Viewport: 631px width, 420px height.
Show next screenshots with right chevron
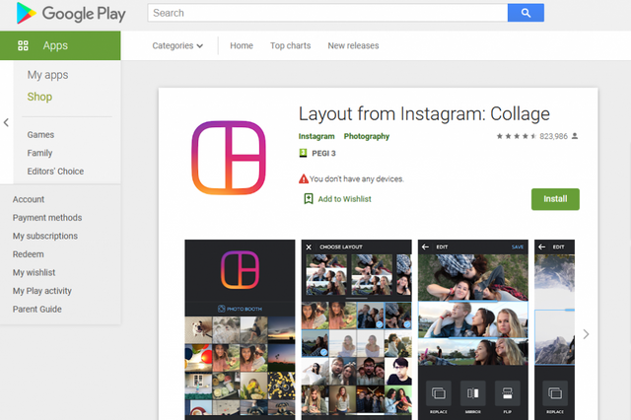586,334
